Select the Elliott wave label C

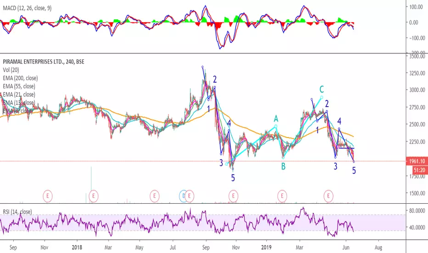(321, 89)
